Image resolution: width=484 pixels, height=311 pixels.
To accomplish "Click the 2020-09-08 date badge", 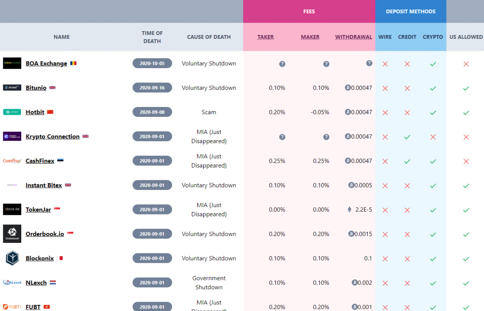I will click(152, 112).
